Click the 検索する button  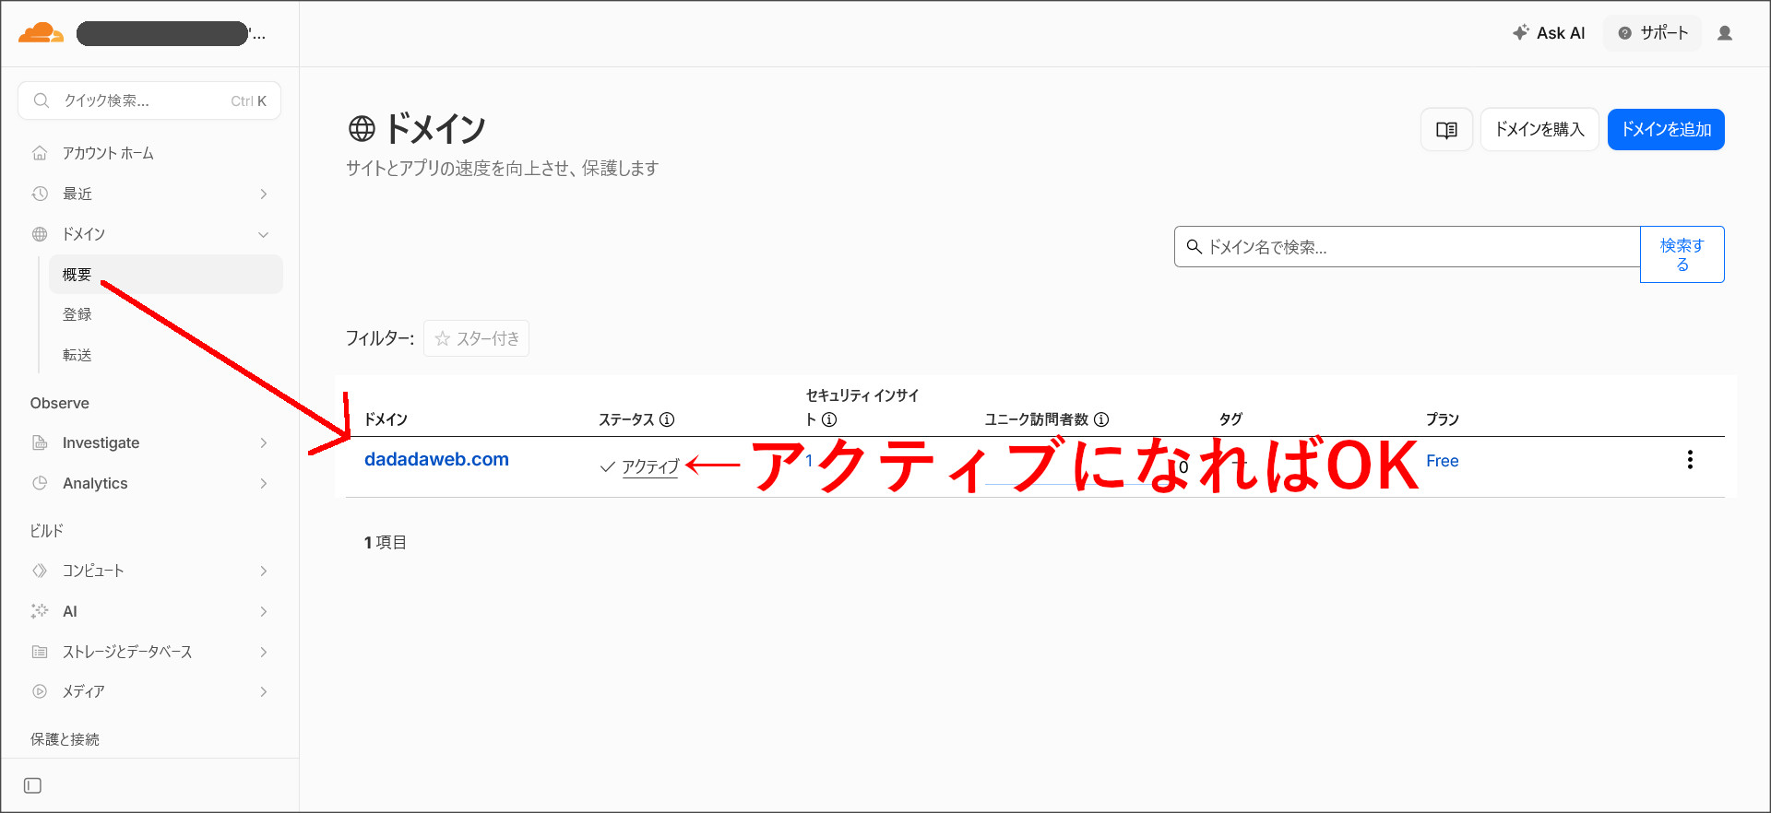click(x=1682, y=254)
